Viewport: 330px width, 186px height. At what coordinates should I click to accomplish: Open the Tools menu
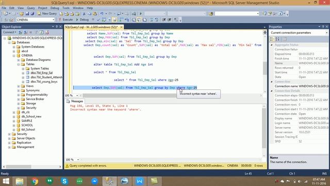coord(66,8)
